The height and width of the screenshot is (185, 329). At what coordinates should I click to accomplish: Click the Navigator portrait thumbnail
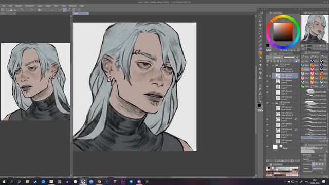[x=314, y=29]
